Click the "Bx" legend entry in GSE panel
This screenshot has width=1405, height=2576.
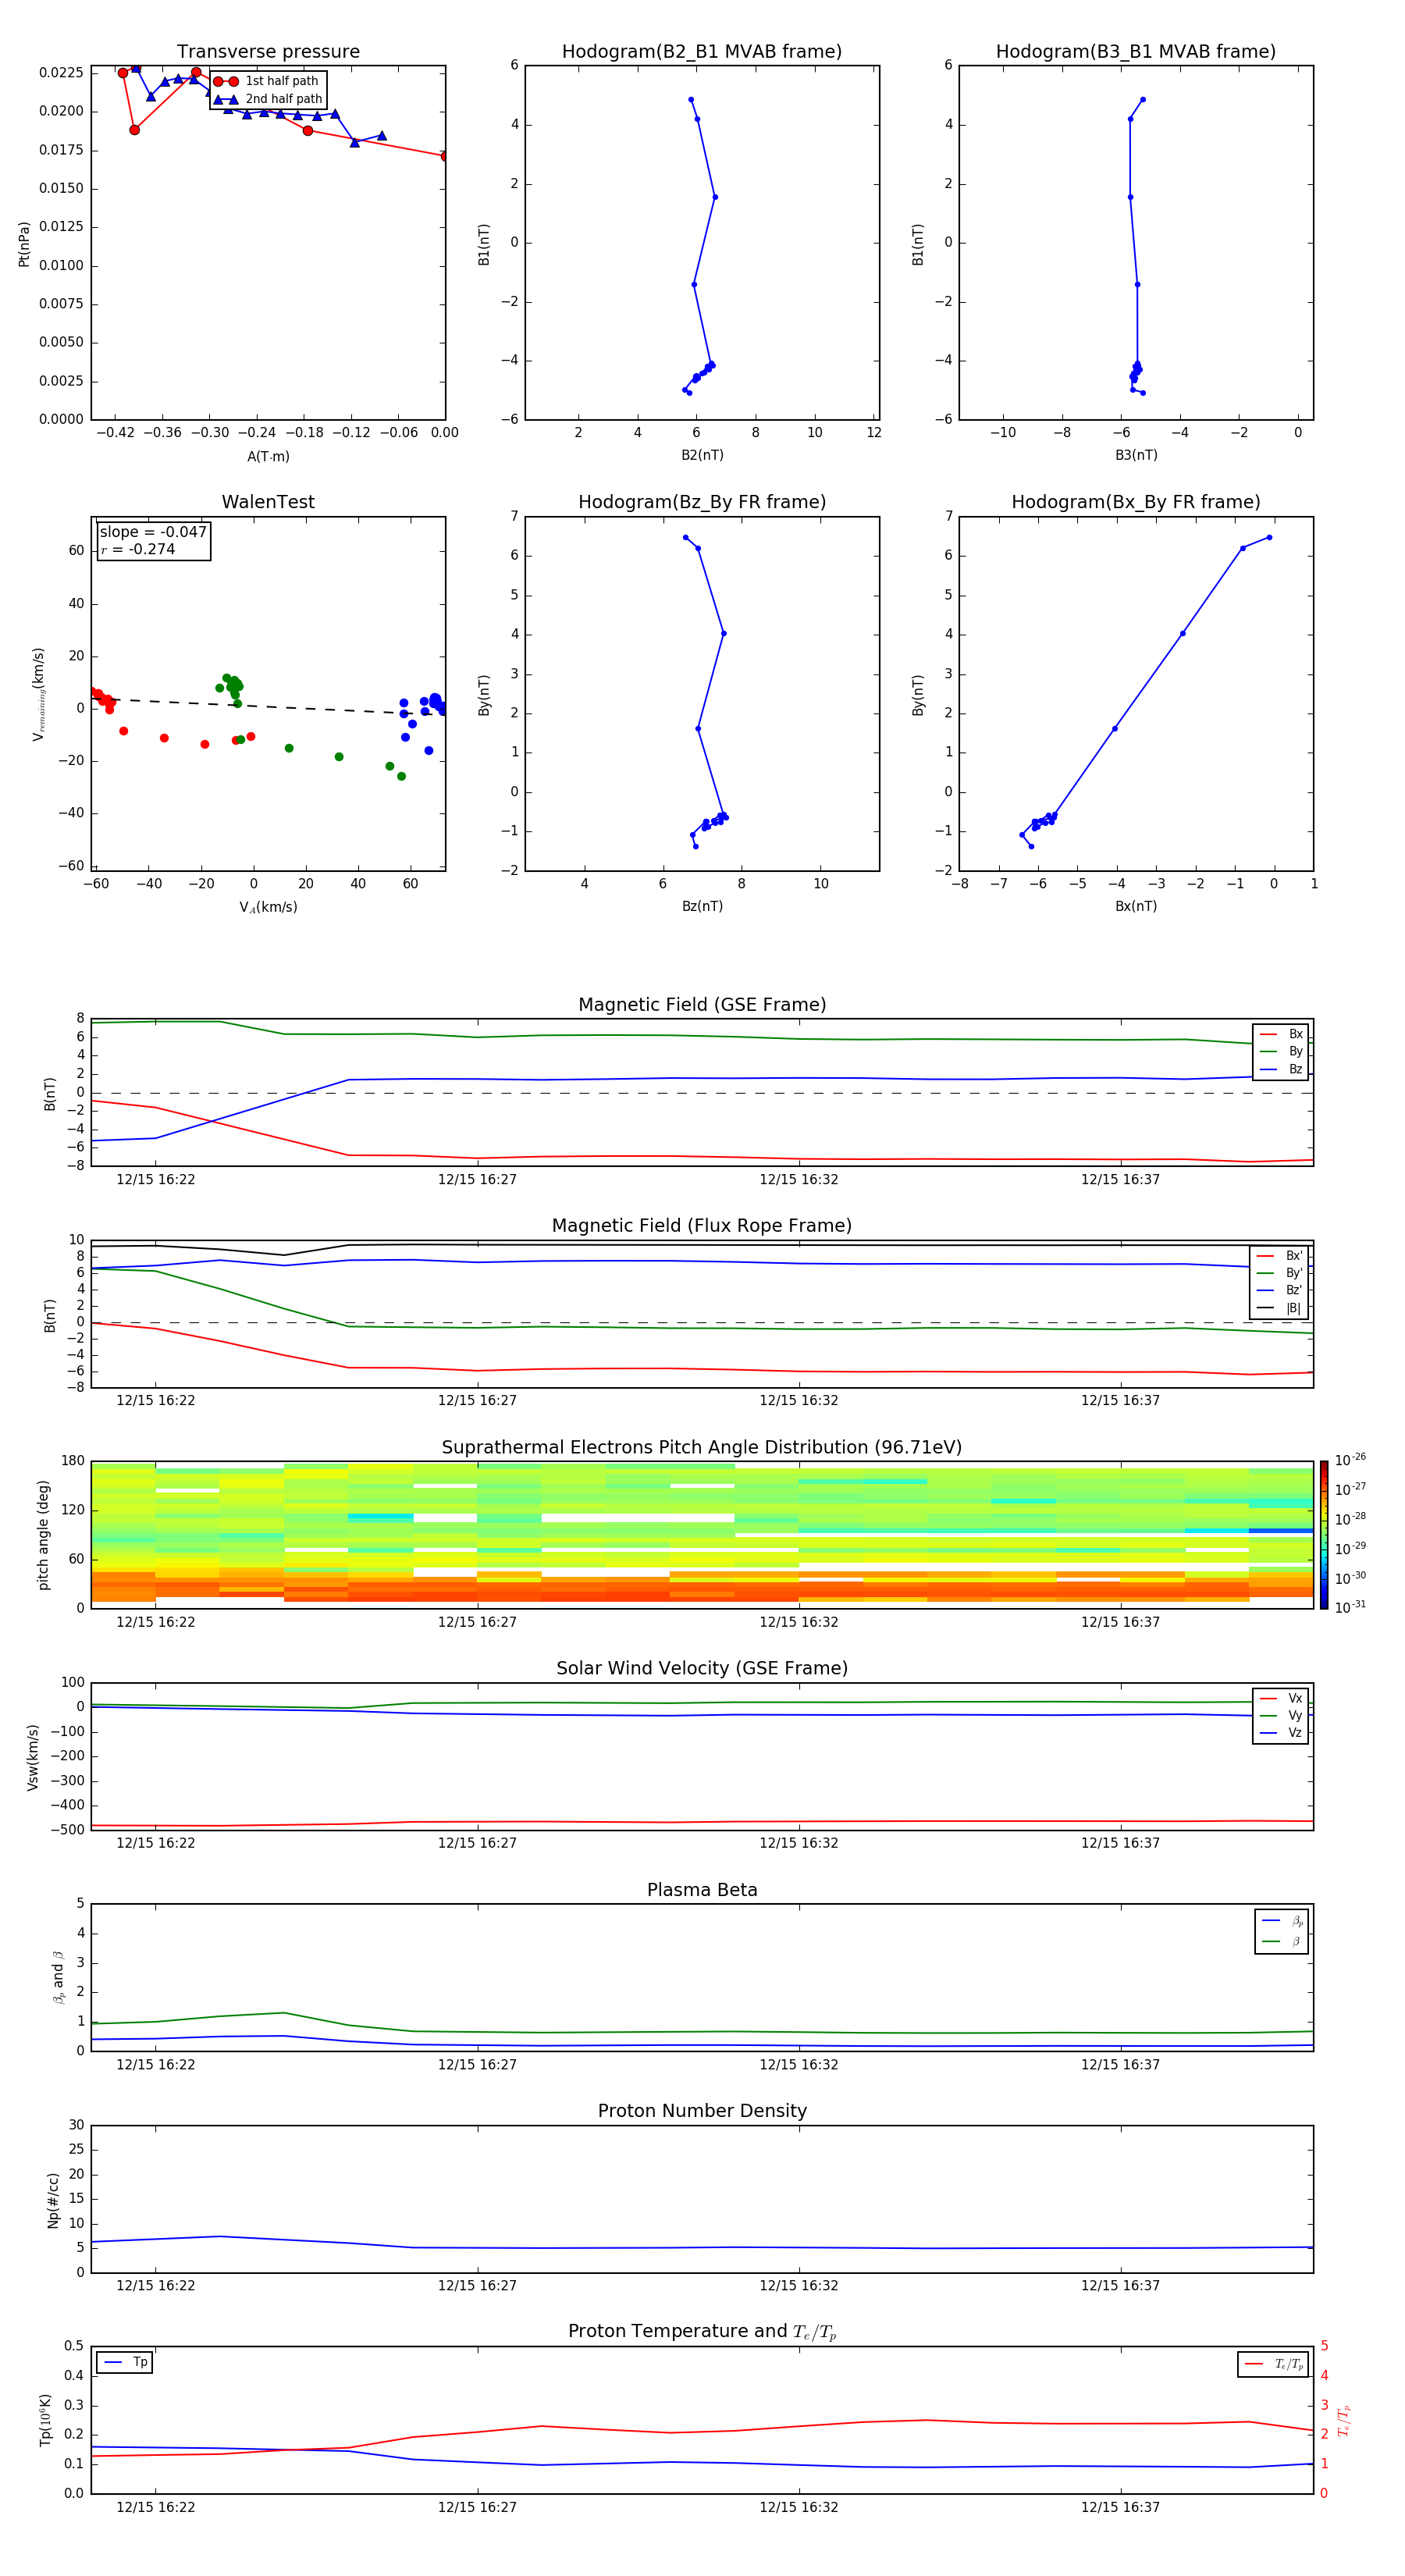point(1281,1034)
